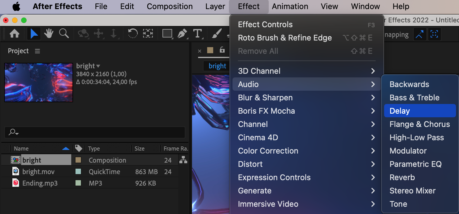This screenshot has width=459, height=214.
Task: Sort project items by Name column header
Action: click(x=21, y=148)
